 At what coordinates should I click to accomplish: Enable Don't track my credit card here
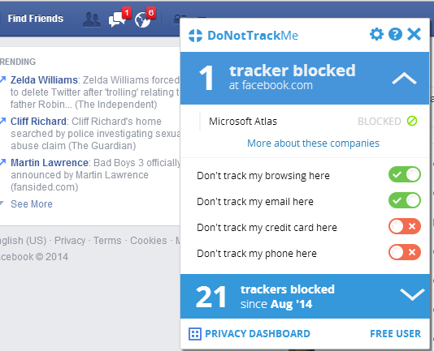pyautogui.click(x=405, y=226)
